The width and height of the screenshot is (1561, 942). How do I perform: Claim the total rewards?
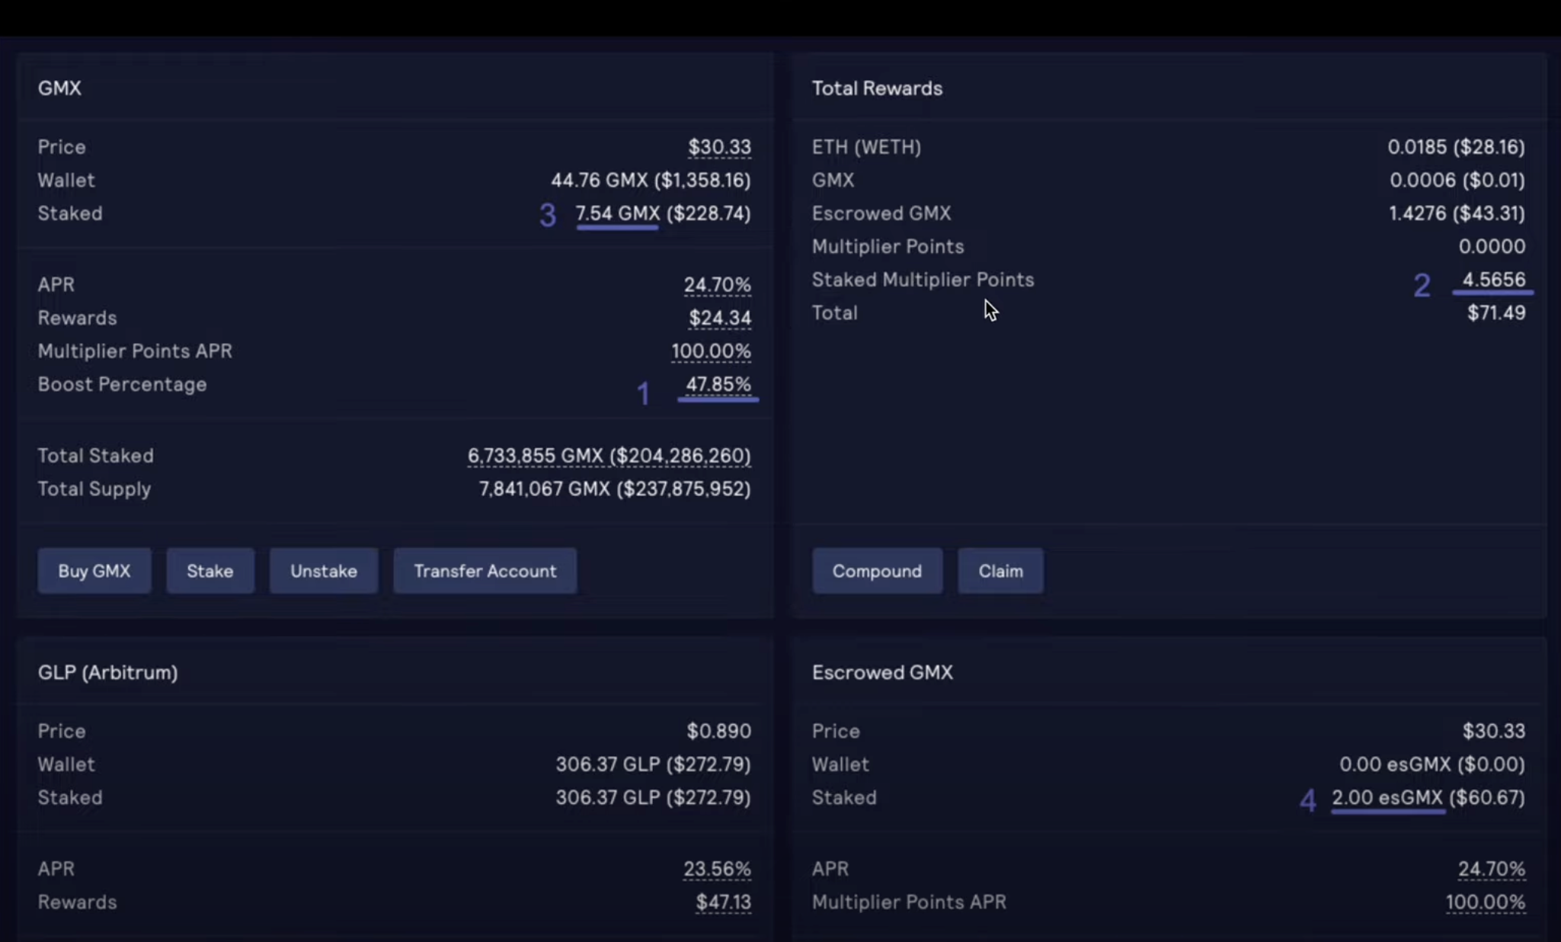tap(1000, 571)
